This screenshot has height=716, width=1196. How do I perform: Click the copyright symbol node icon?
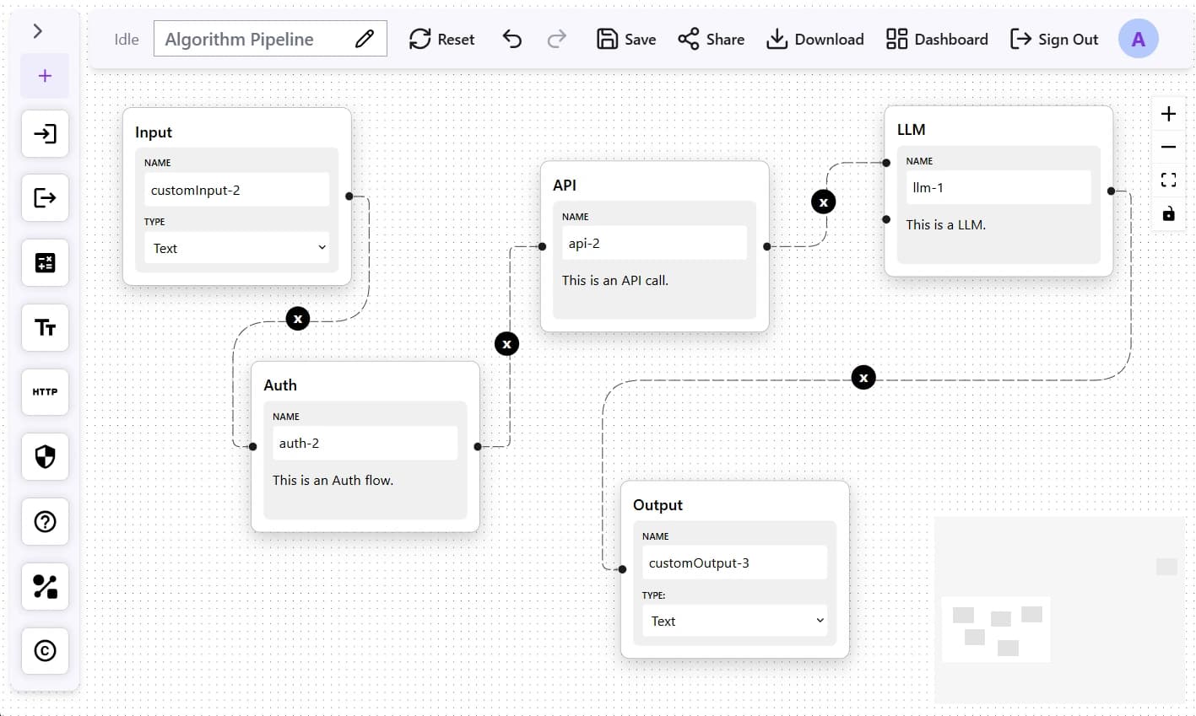pos(45,650)
